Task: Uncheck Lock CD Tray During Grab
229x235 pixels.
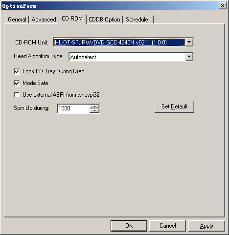Action: pos(17,71)
